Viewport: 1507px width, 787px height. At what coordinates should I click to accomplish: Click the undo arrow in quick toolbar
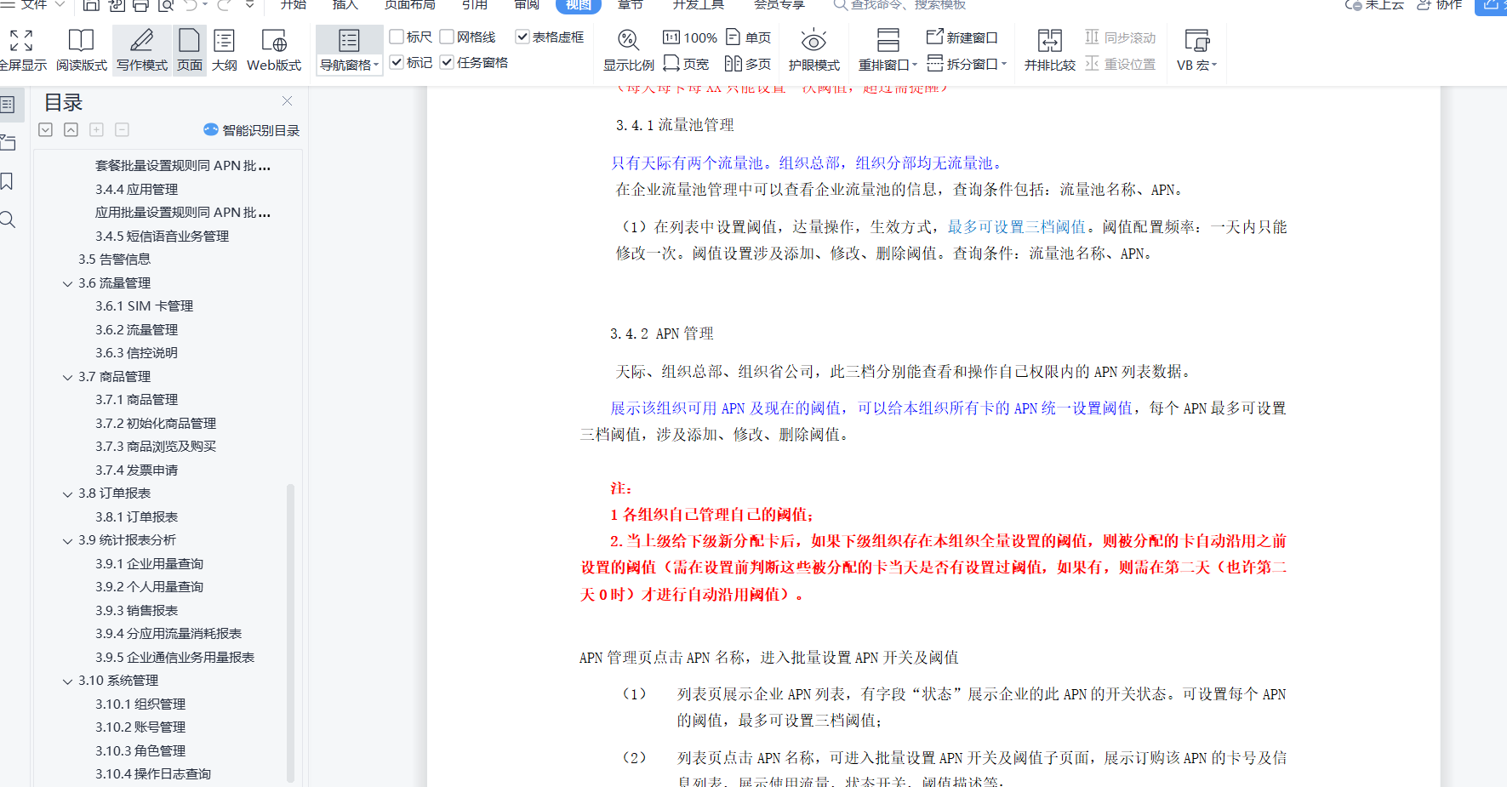click(191, 5)
